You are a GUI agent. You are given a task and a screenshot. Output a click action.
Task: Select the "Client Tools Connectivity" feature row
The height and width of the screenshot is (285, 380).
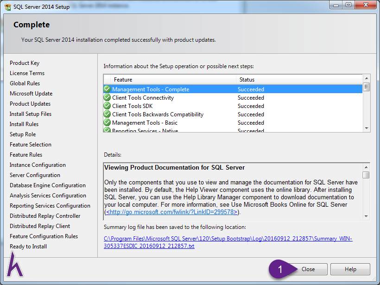(233, 97)
